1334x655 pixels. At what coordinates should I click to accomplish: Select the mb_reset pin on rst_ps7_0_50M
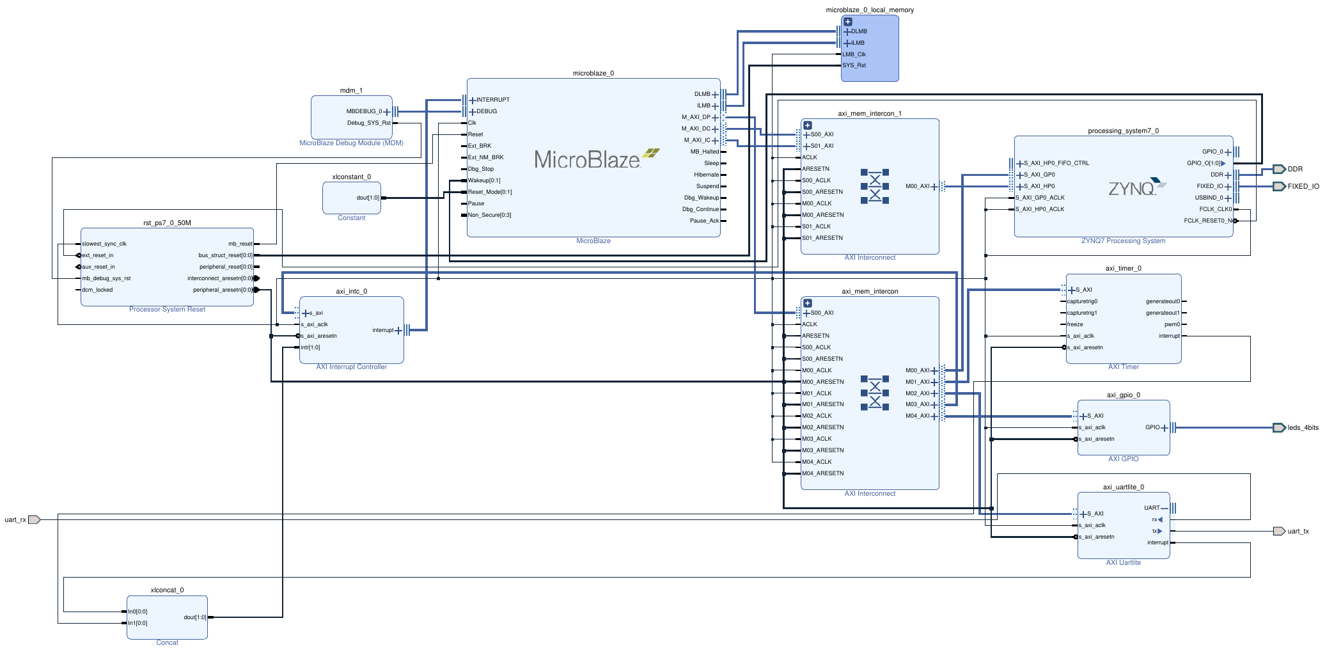click(x=240, y=244)
